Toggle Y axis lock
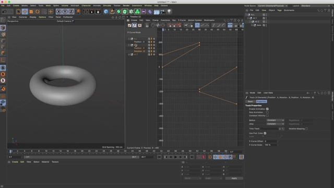The width and height of the screenshot is (334, 188). point(65,11)
